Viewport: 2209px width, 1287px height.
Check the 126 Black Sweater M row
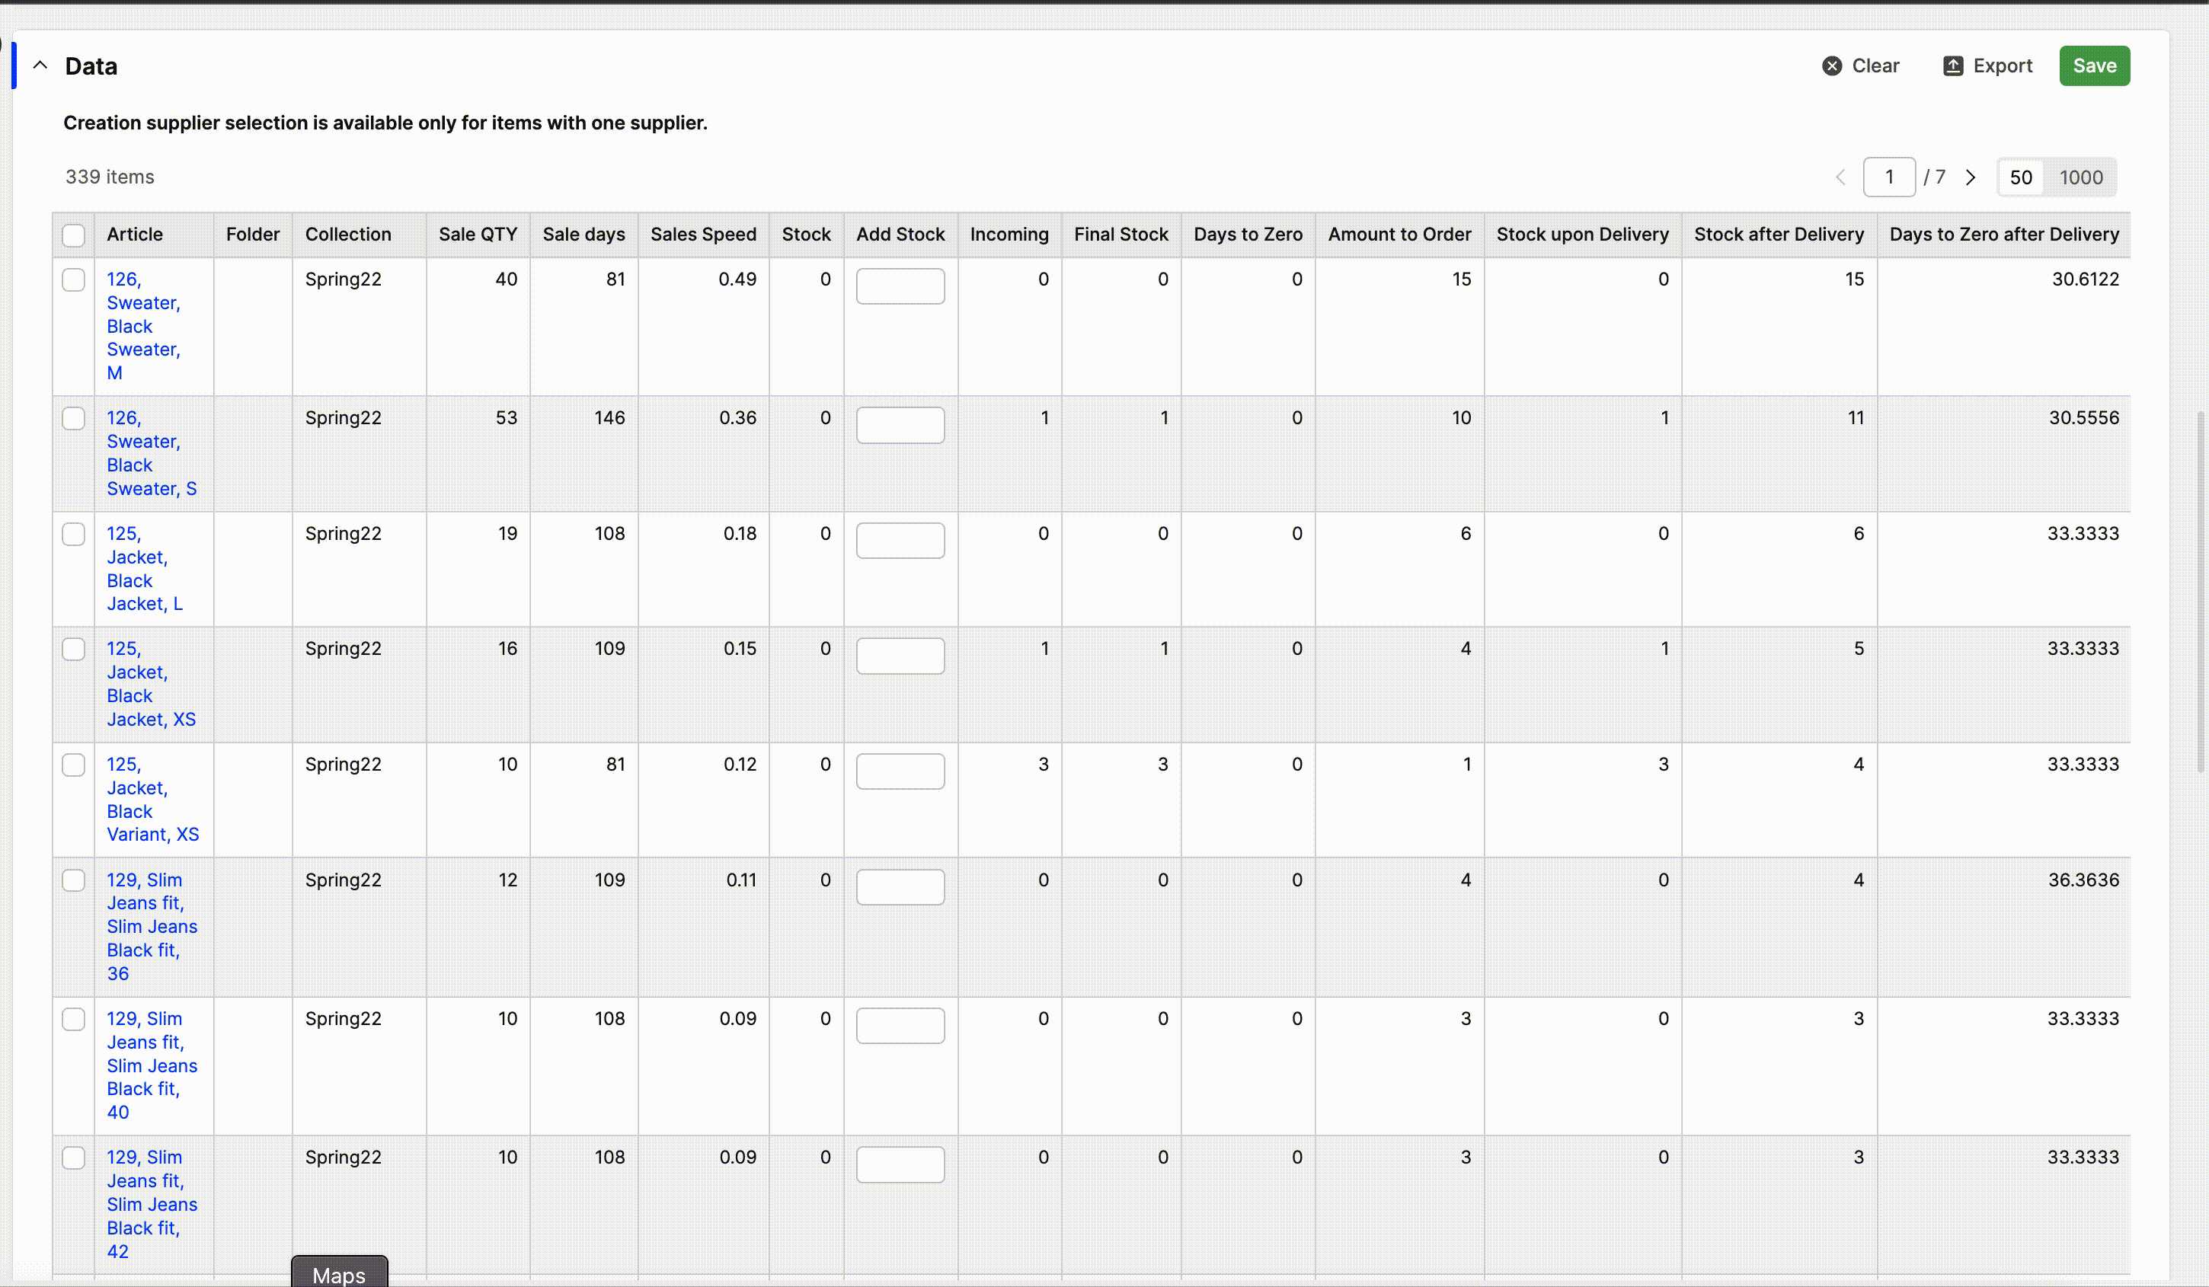click(x=74, y=279)
